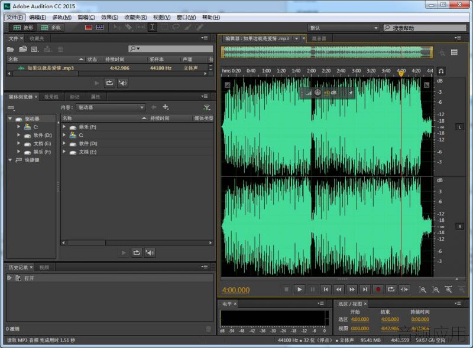Add shortcut with plus icon in Media Browser

pos(166,107)
